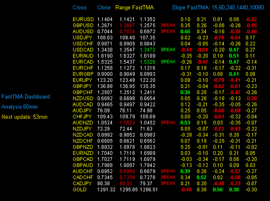Select the red BREAK label for CADCHF

coord(168,177)
